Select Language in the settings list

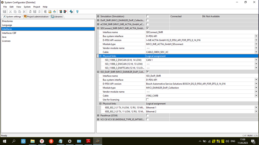48,25
